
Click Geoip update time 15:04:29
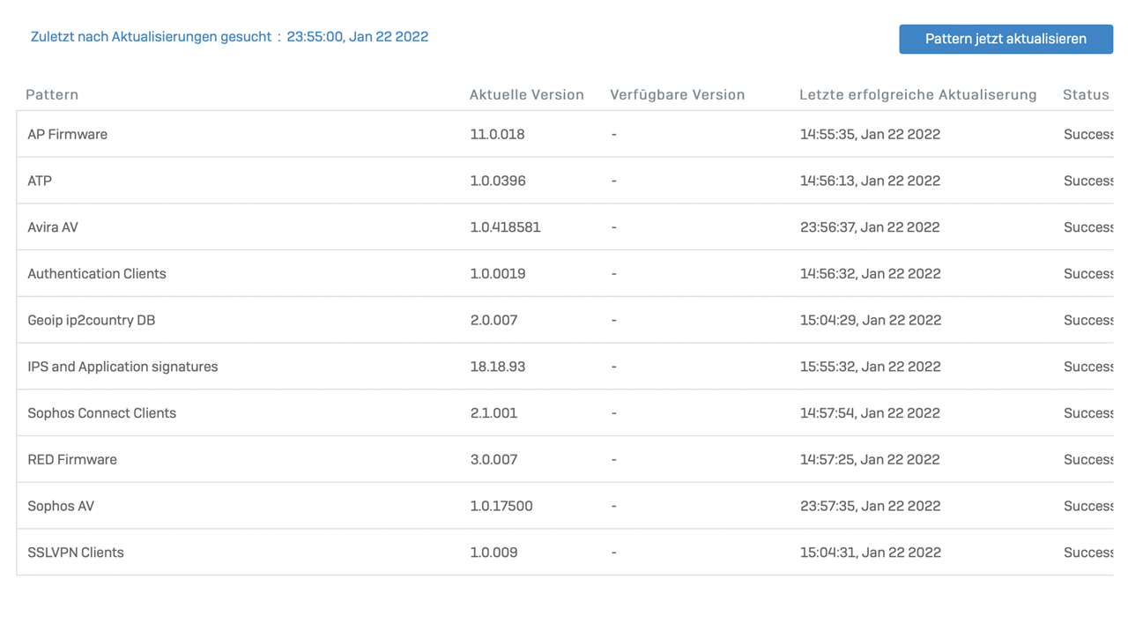(x=871, y=321)
